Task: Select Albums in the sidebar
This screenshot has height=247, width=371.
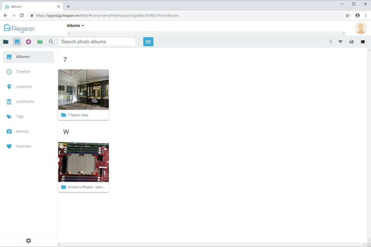Action: click(28, 57)
